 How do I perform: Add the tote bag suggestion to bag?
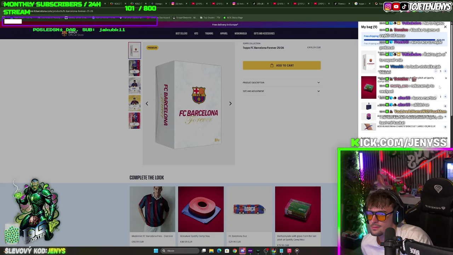[445, 106]
